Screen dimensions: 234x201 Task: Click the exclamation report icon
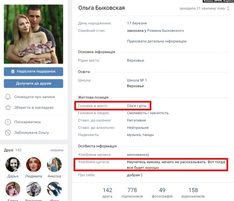point(8,122)
